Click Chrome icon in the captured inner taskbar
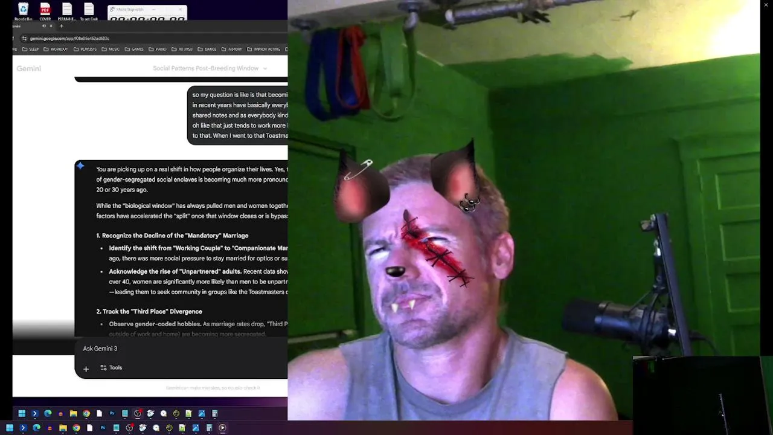This screenshot has width=773, height=435. [86, 413]
